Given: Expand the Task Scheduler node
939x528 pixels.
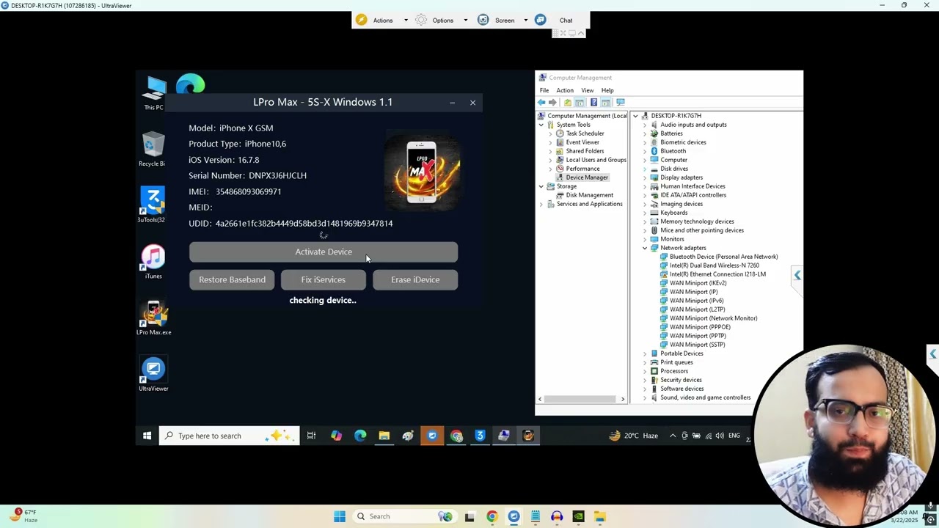Looking at the screenshot, I should (550, 133).
